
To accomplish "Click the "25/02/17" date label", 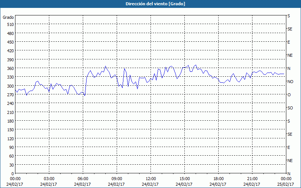I will pos(286,184).
